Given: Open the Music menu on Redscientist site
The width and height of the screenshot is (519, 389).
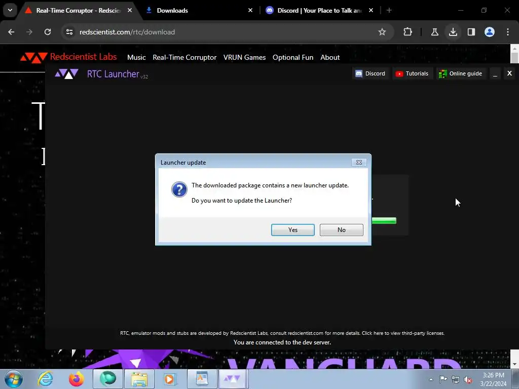Looking at the screenshot, I should click(x=136, y=57).
